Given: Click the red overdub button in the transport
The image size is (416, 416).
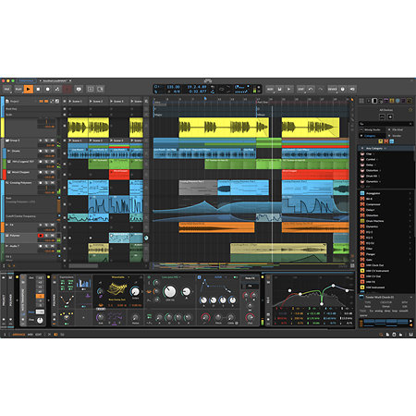Looking at the screenshot, I should click(x=67, y=89).
